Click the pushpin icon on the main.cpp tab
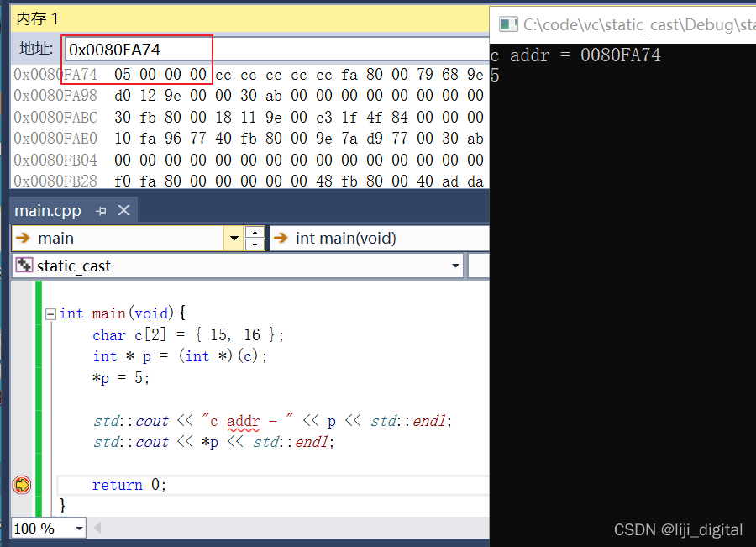This screenshot has height=547, width=756. [x=100, y=210]
